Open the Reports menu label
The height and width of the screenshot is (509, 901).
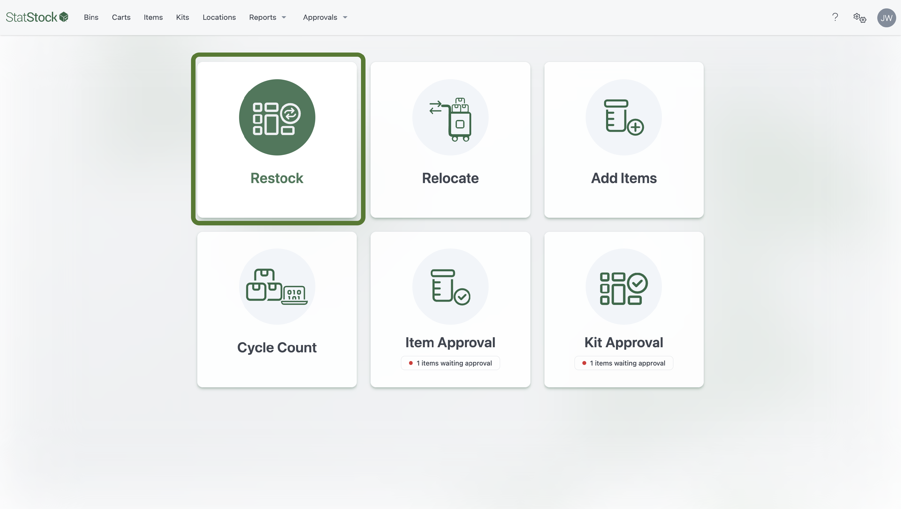(x=263, y=17)
